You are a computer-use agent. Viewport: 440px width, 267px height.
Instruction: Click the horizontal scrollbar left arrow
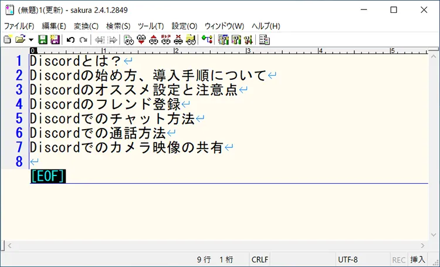[9, 246]
